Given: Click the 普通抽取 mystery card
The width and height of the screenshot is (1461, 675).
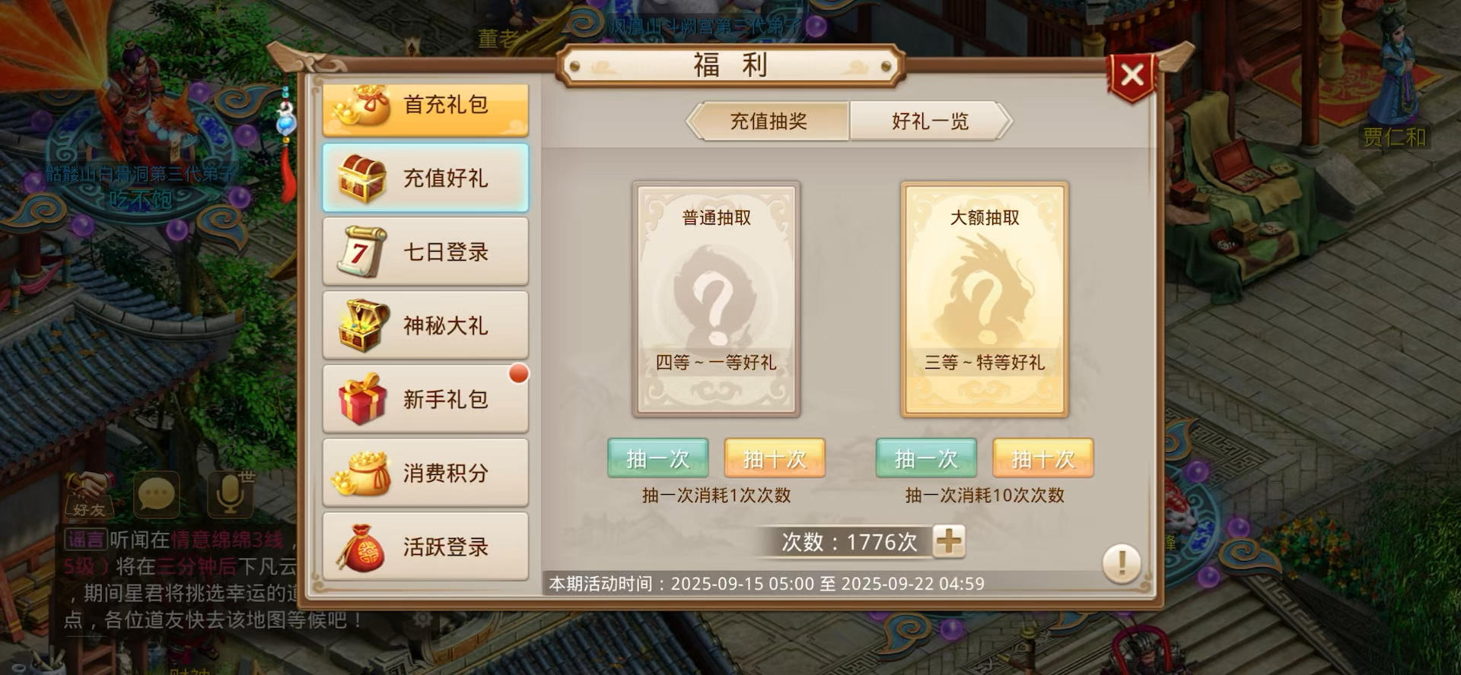Looking at the screenshot, I should 716,299.
